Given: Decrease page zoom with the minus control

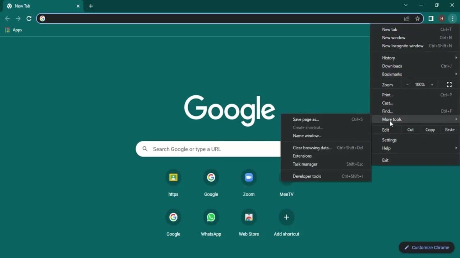Looking at the screenshot, I should point(407,85).
